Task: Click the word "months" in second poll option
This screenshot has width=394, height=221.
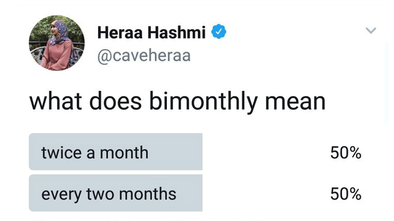Action: point(147,194)
